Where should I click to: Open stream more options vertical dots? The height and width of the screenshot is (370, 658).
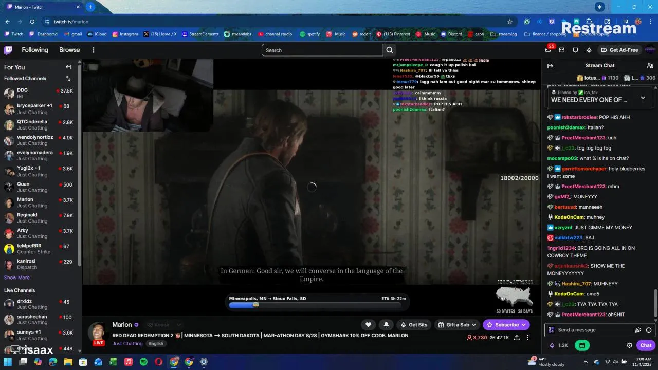pos(527,338)
